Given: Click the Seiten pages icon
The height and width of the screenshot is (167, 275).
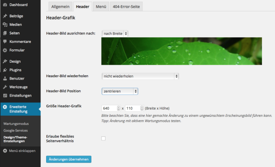Looking at the screenshot, I should 5,33.
